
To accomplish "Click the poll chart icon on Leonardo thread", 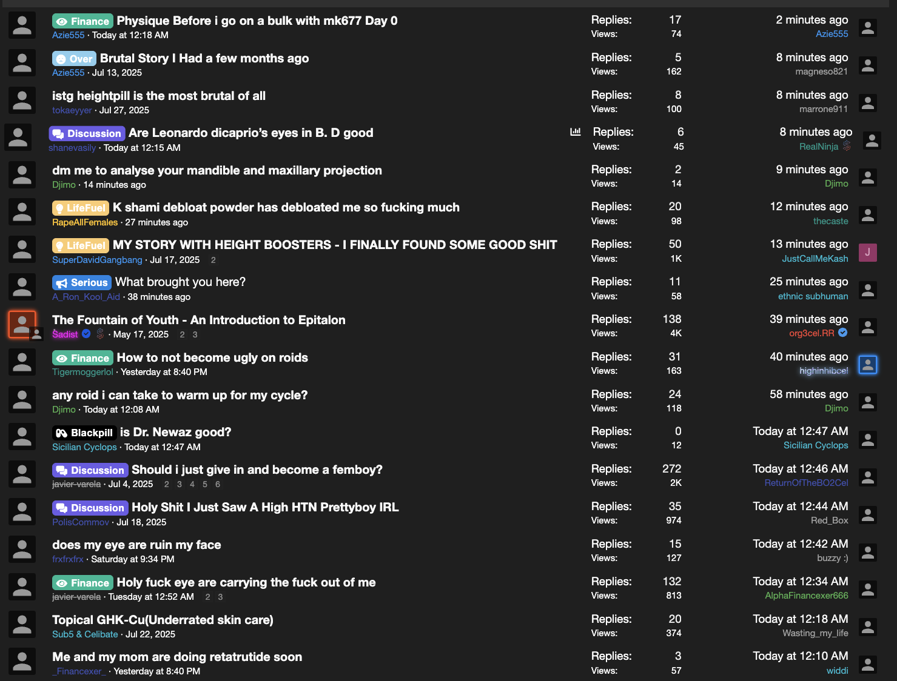I will (576, 131).
